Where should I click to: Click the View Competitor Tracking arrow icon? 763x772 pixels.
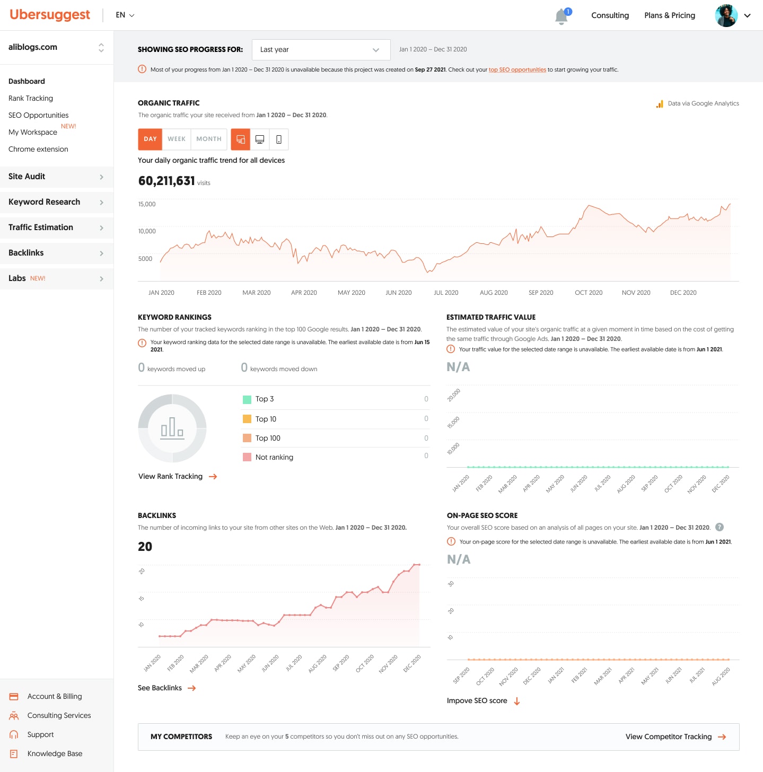(x=722, y=737)
